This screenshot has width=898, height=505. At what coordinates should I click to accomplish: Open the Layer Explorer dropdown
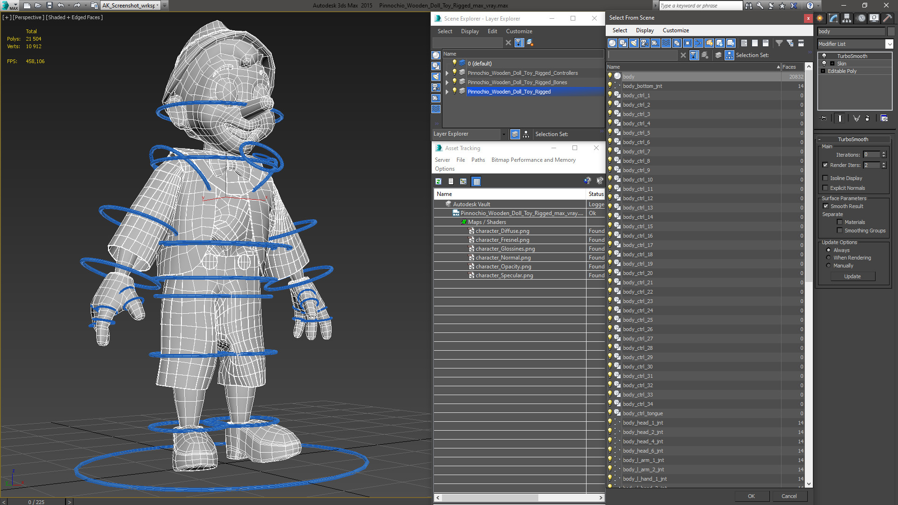click(x=504, y=134)
